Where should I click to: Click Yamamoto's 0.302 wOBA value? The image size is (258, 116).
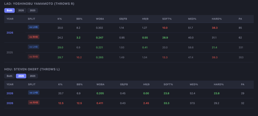pos(100,28)
